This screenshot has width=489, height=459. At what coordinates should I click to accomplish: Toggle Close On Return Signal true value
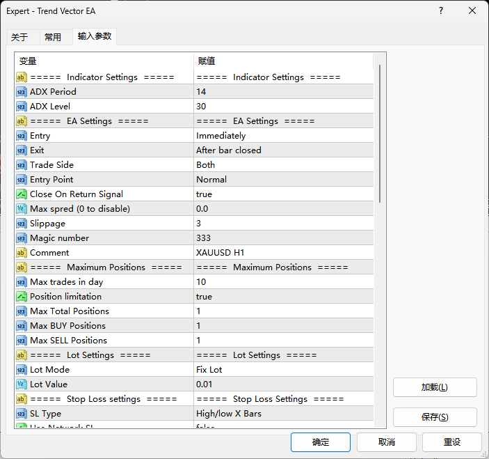(x=205, y=194)
